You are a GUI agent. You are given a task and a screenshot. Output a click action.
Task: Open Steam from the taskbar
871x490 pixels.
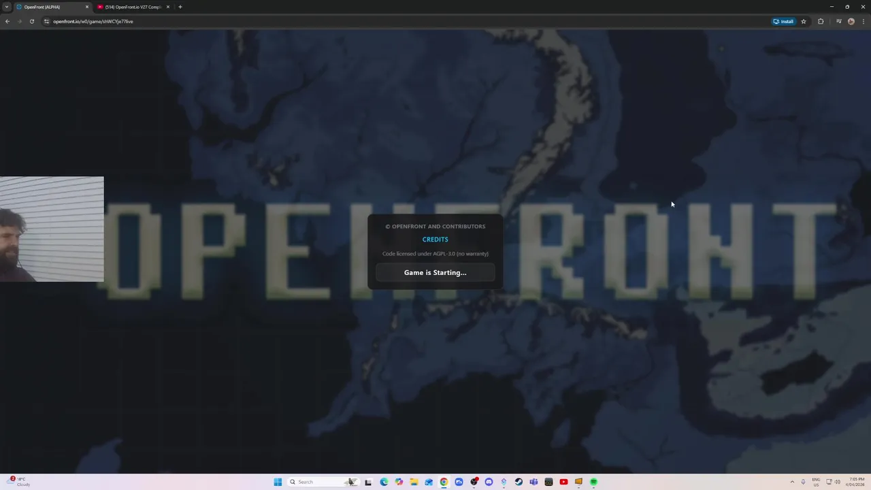click(x=519, y=482)
